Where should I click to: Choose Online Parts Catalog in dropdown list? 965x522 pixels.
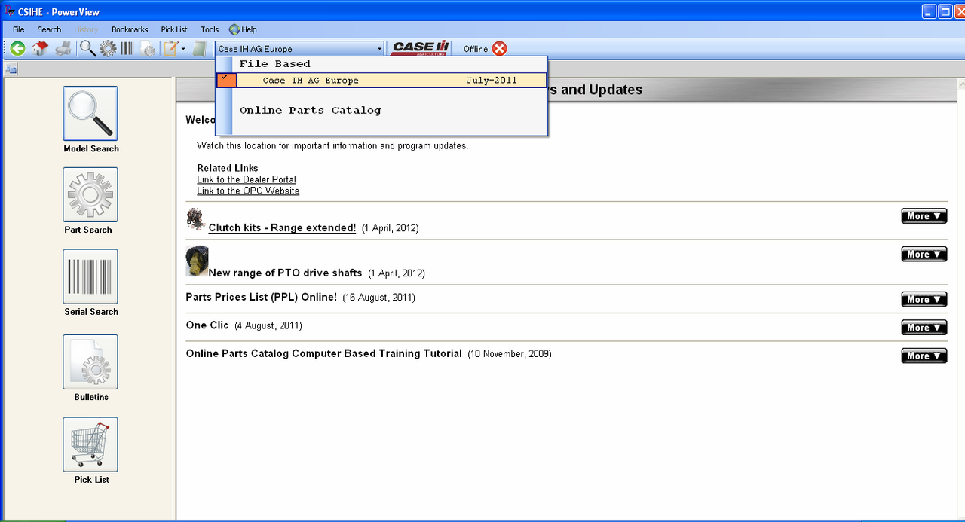click(x=310, y=110)
